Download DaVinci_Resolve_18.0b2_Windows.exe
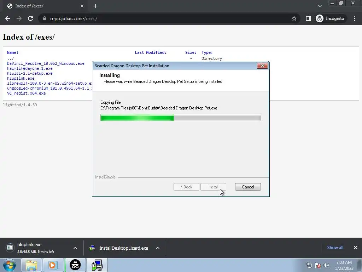Image resolution: width=362 pixels, height=272 pixels. coord(46,63)
